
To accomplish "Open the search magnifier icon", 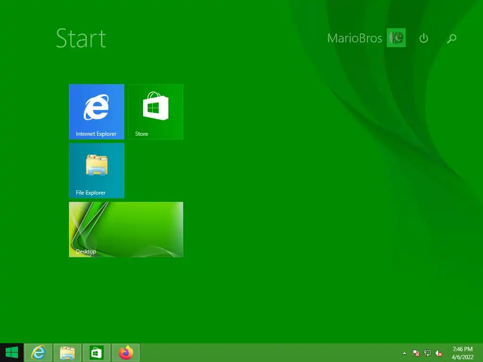I will click(x=451, y=38).
